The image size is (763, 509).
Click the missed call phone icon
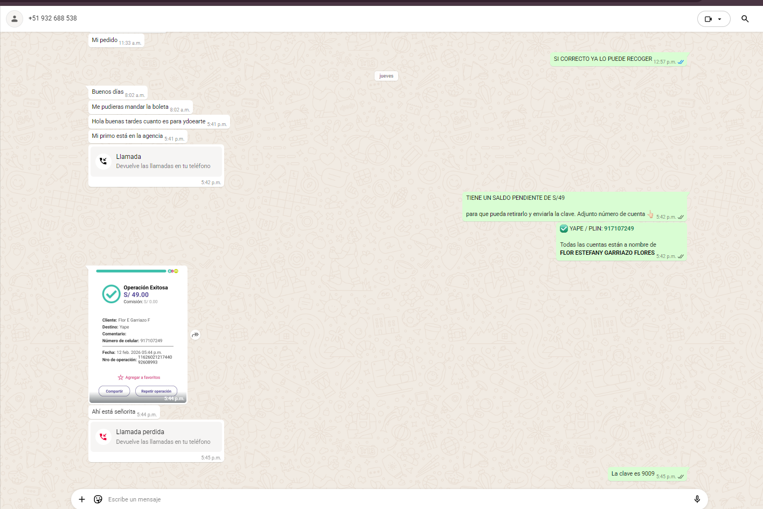click(103, 437)
